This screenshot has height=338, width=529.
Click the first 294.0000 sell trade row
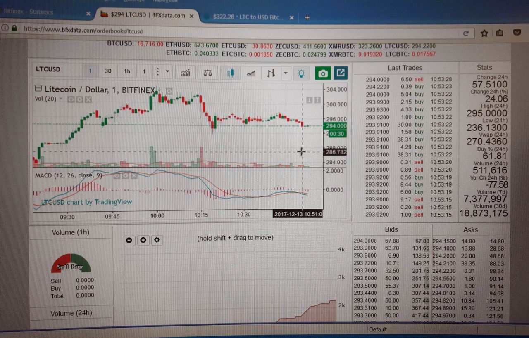409,79
